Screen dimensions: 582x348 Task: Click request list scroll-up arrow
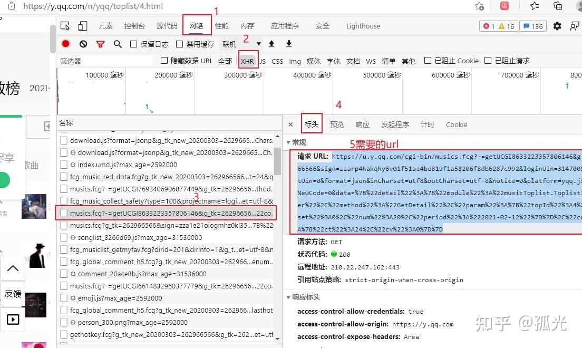pyautogui.click(x=277, y=137)
